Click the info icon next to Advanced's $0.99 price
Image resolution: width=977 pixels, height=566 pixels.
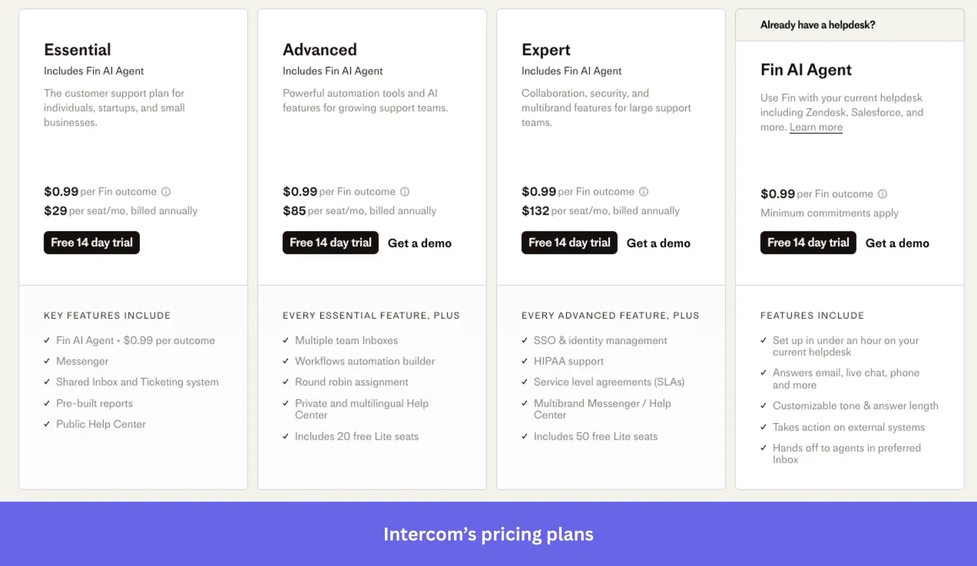[405, 192]
